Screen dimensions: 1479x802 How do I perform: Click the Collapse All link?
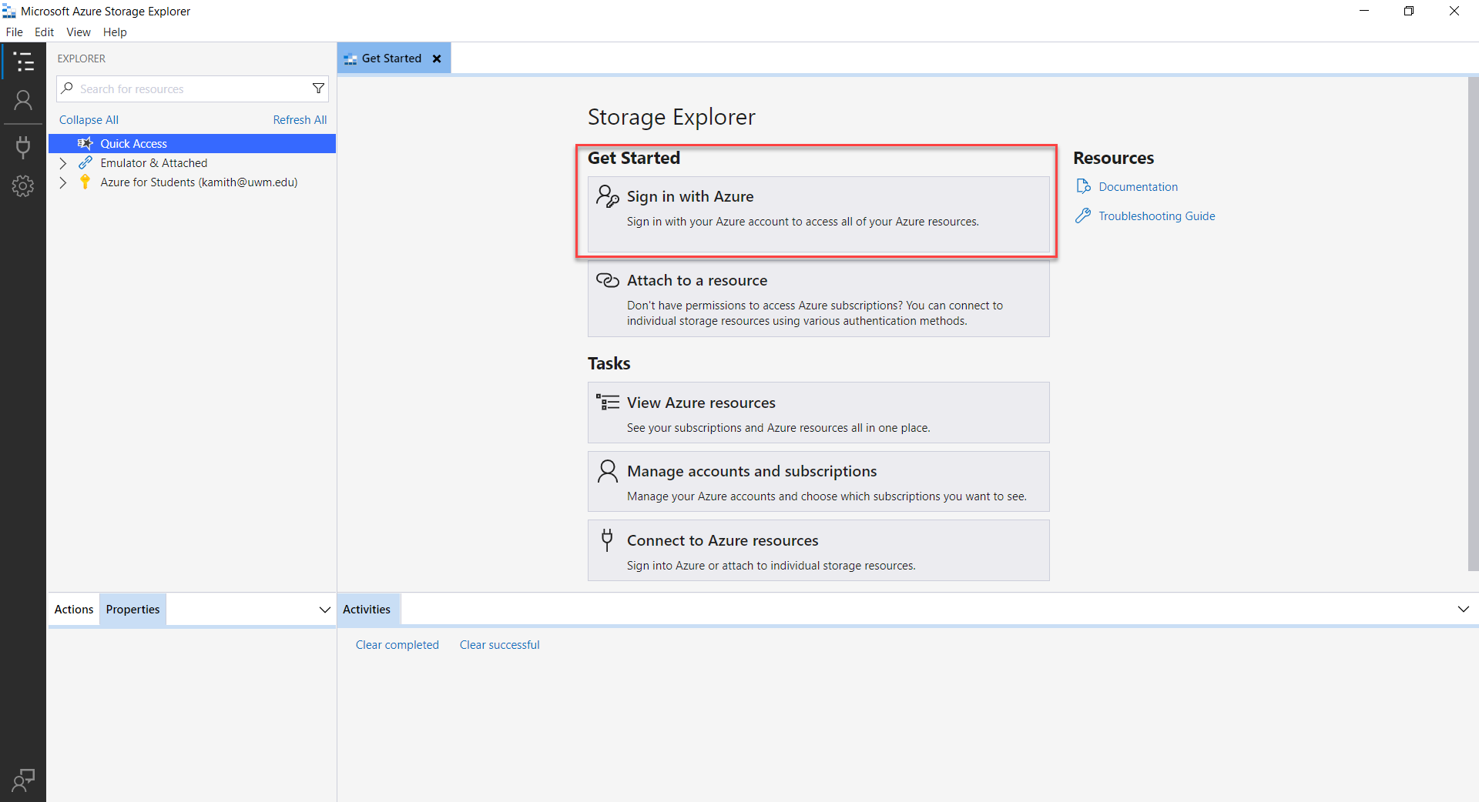tap(89, 119)
